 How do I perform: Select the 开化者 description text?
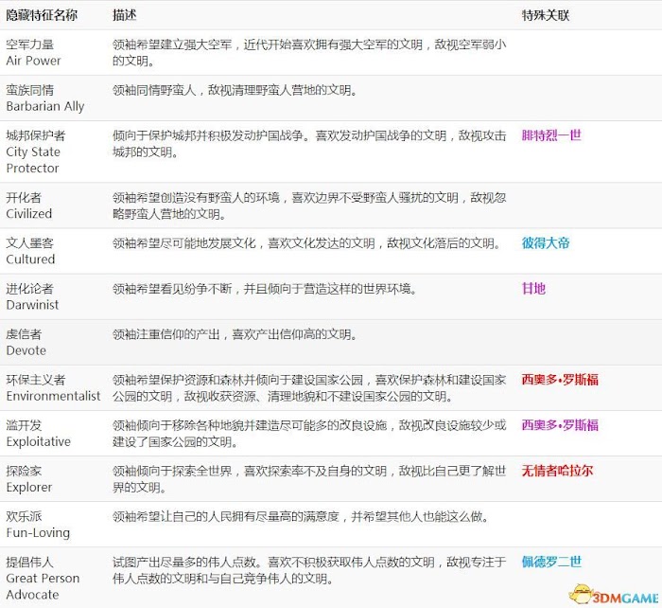coord(309,206)
